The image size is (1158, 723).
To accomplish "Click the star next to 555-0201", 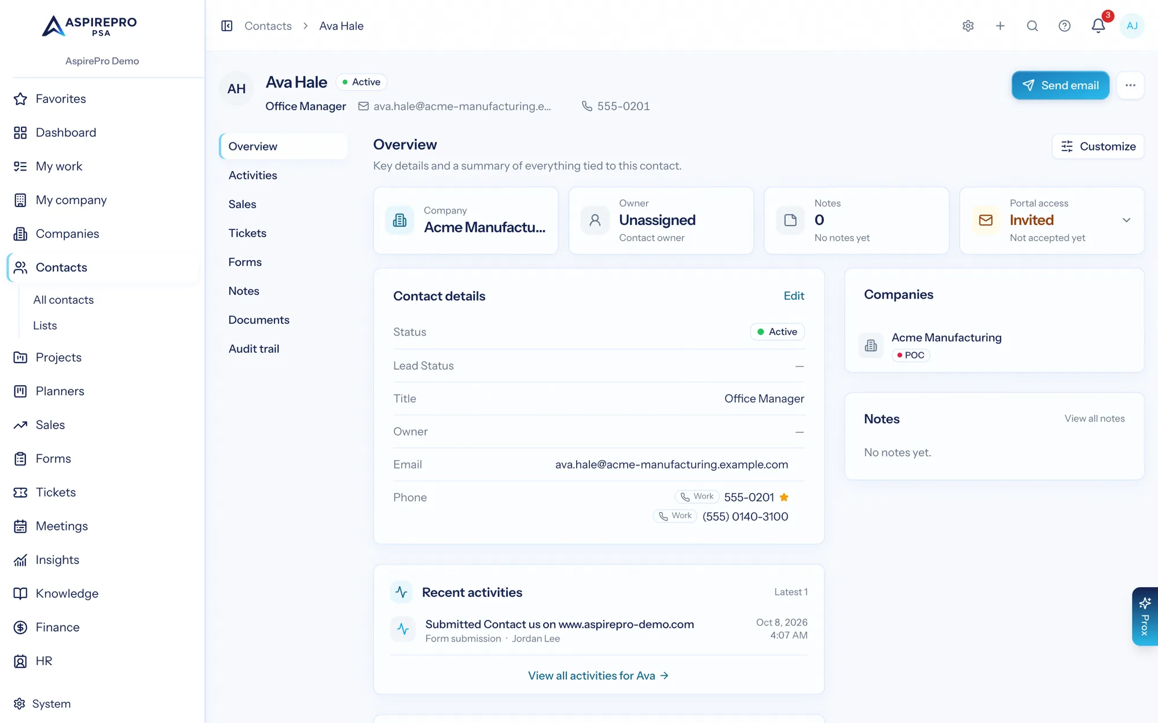I will [x=784, y=497].
